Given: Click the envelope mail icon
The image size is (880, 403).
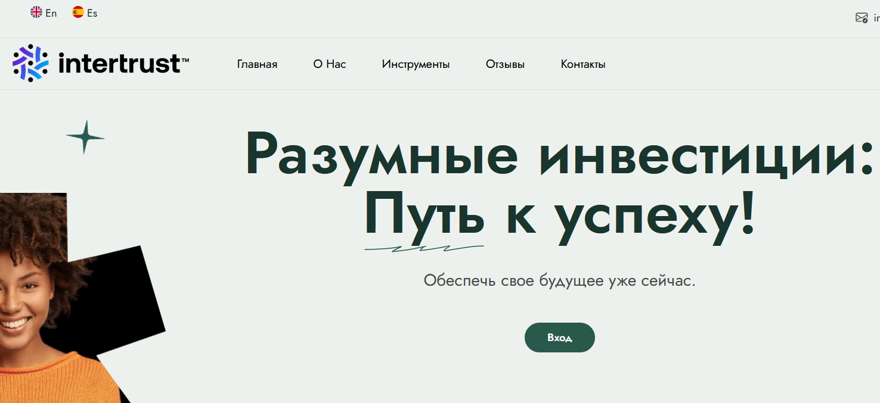Looking at the screenshot, I should tap(862, 18).
